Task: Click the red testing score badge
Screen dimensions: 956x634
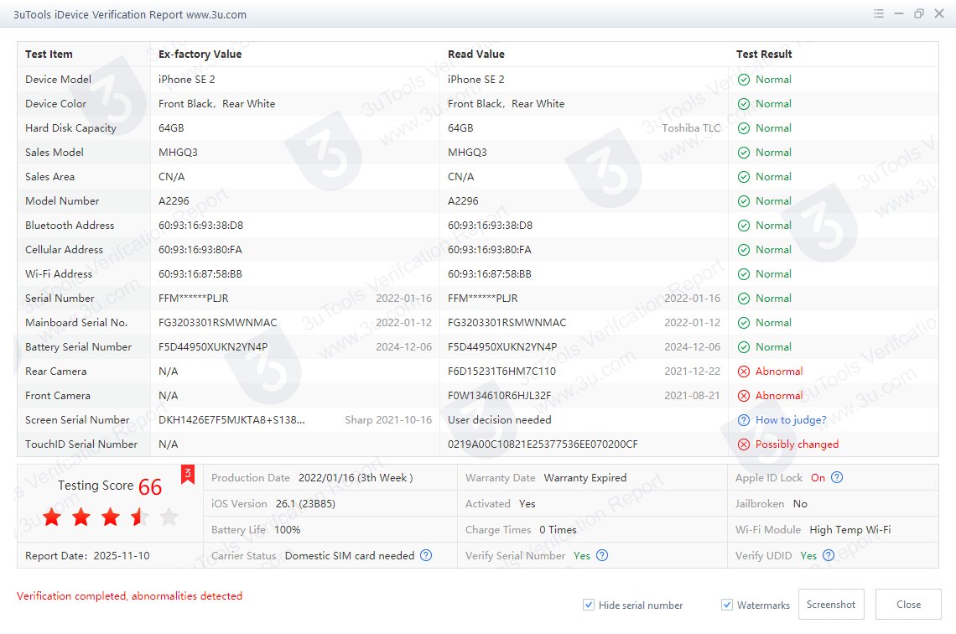Action: pyautogui.click(x=188, y=475)
